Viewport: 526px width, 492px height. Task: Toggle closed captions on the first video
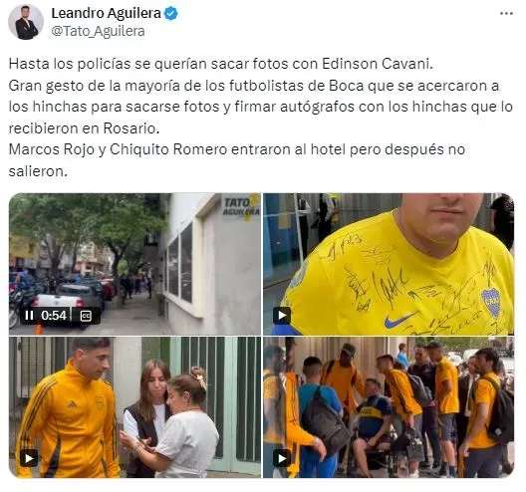(86, 316)
